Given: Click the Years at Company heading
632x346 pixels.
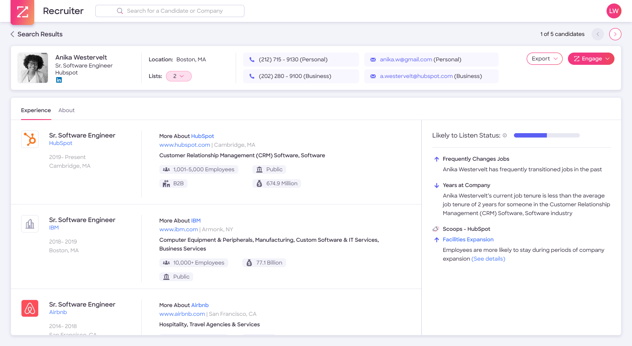Looking at the screenshot, I should [x=467, y=185].
